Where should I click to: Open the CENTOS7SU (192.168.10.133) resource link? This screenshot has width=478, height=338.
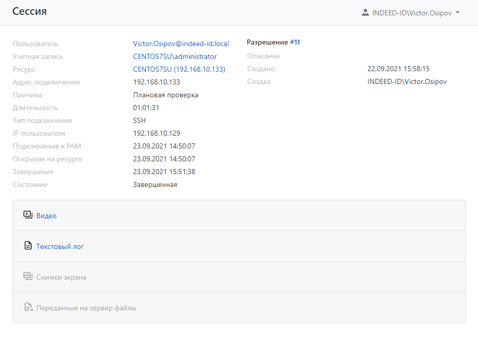[179, 69]
